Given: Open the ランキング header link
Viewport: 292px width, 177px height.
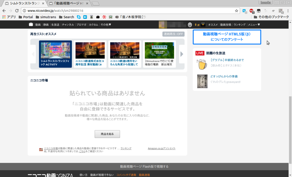Looking at the screenshot, I should coord(240,24).
